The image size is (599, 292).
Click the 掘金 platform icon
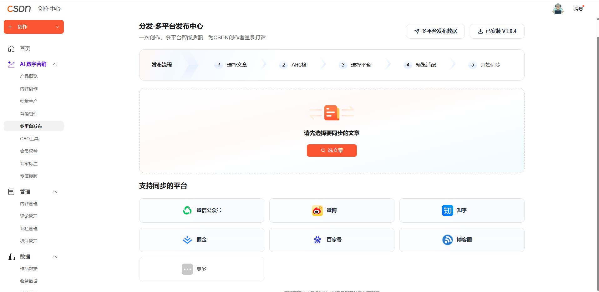point(187,240)
